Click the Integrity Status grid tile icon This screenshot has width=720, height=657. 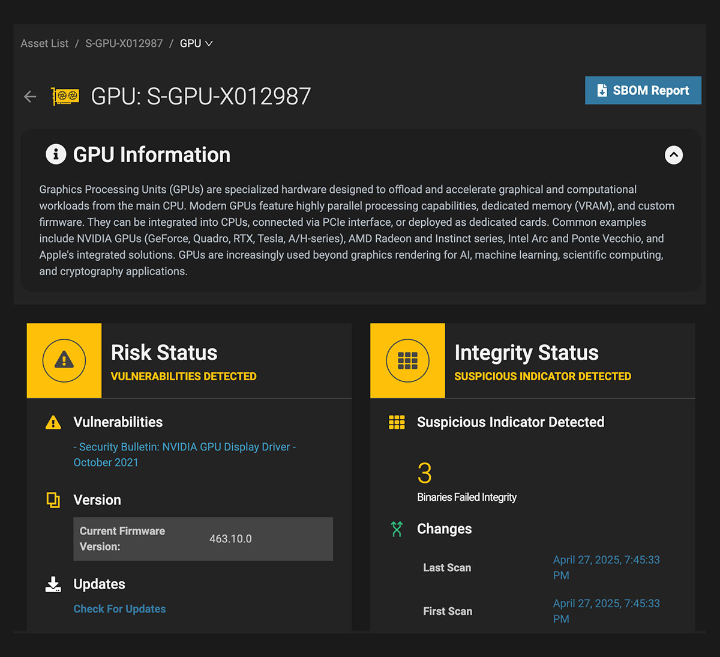407,360
